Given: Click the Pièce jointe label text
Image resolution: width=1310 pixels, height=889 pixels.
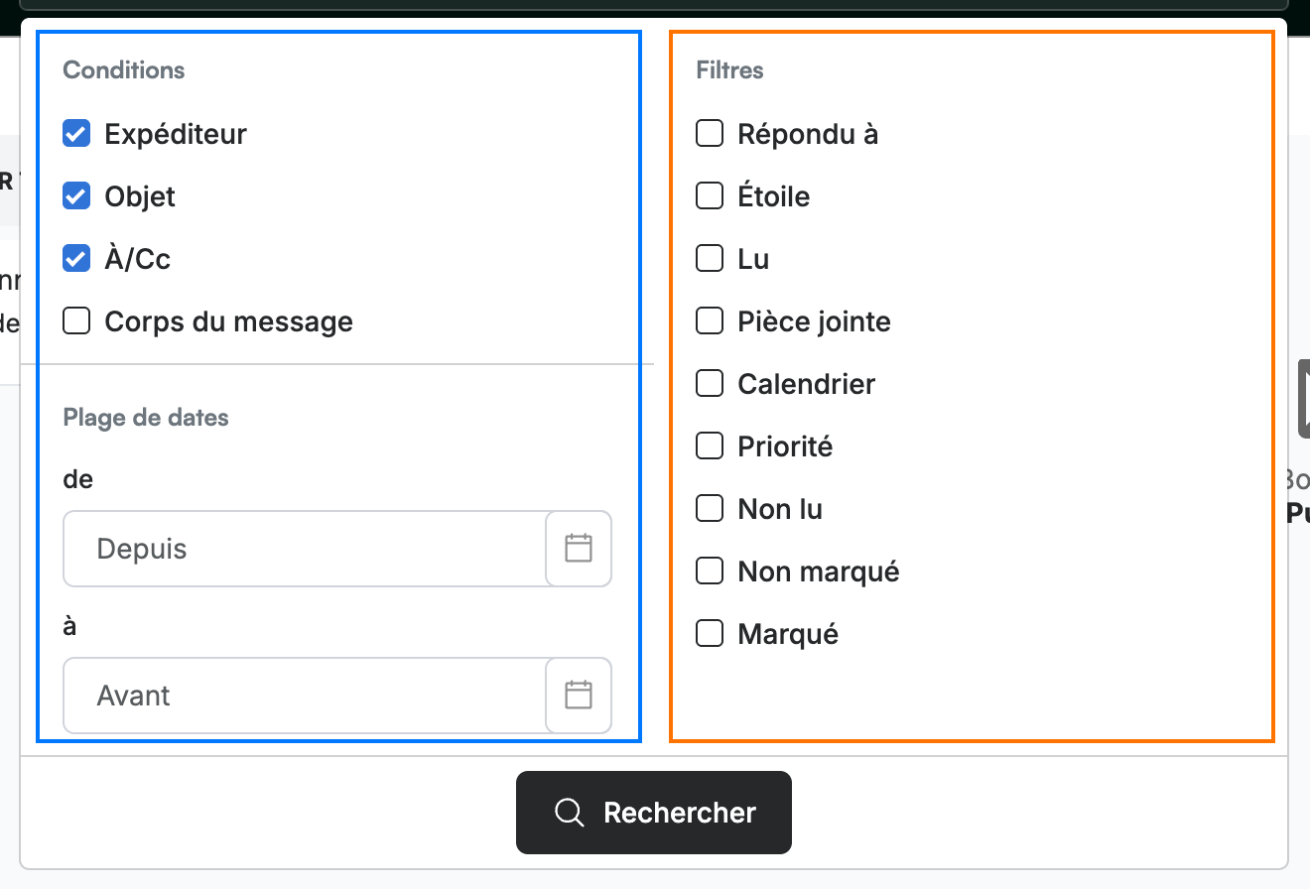Looking at the screenshot, I should click(x=815, y=321).
